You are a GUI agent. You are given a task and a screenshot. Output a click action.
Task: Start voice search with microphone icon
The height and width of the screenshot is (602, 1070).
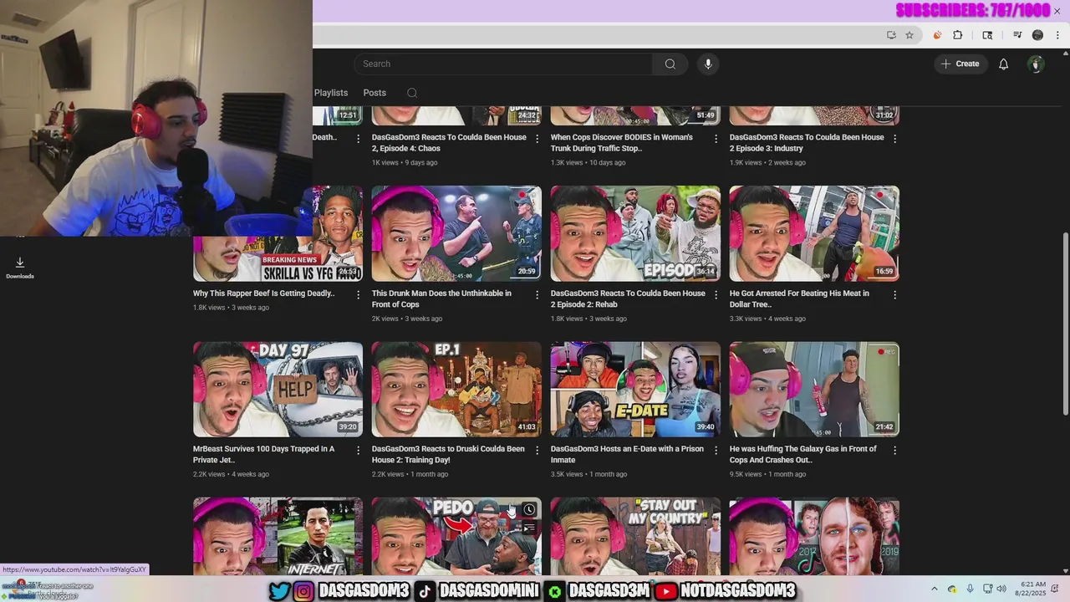tap(708, 64)
